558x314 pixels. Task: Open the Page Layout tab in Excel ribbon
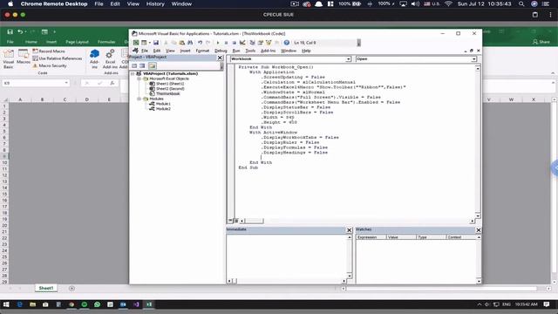tap(77, 42)
